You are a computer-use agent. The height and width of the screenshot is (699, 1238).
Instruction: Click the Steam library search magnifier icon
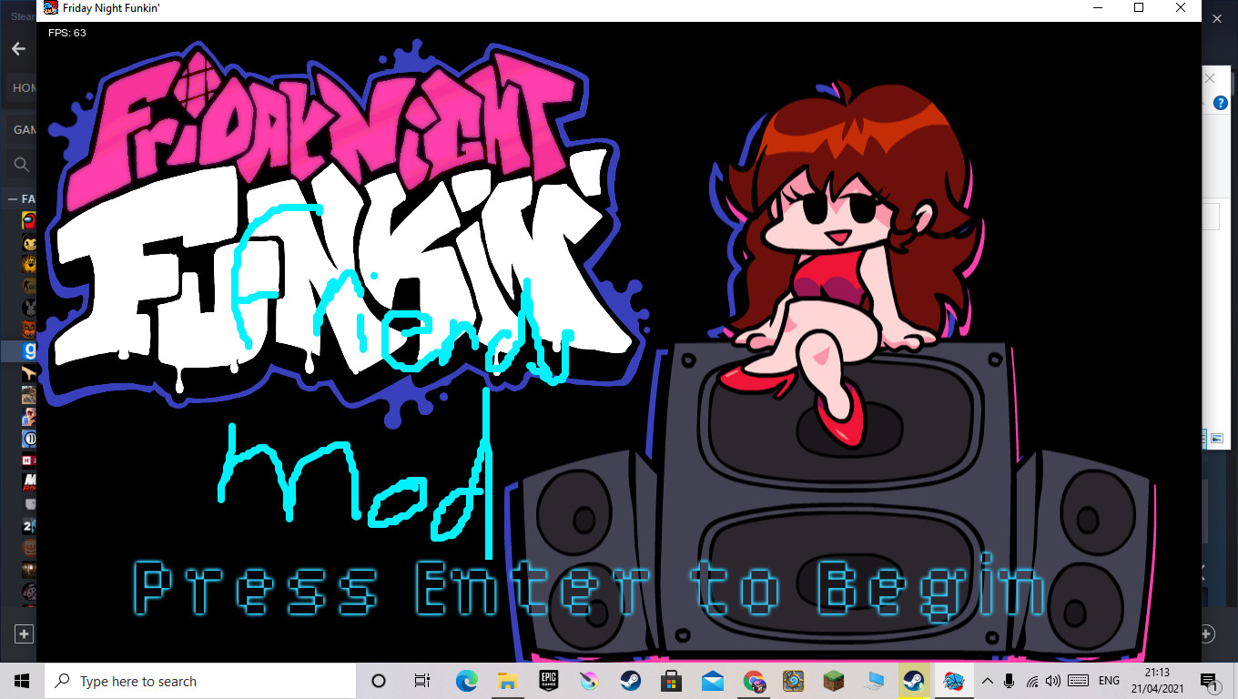22,165
